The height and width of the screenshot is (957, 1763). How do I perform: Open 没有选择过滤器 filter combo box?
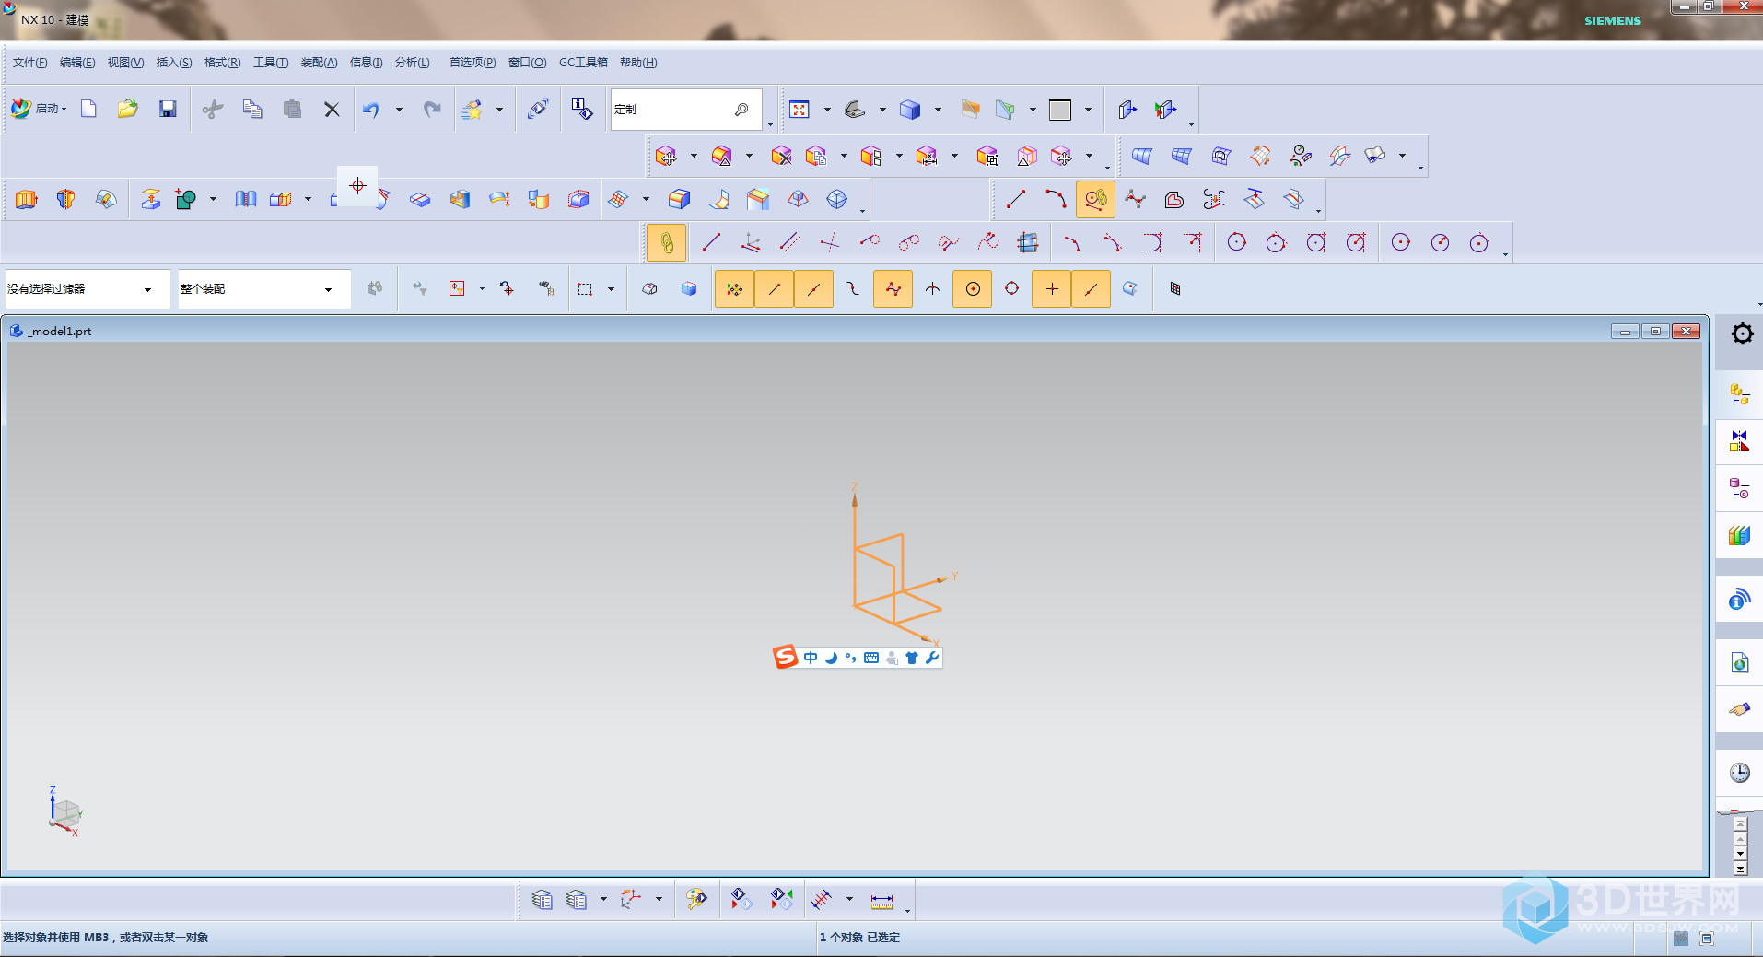(88, 289)
